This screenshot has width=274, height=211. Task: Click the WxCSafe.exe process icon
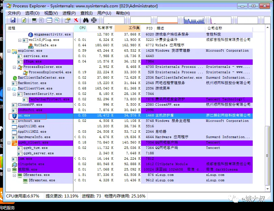point(30,46)
